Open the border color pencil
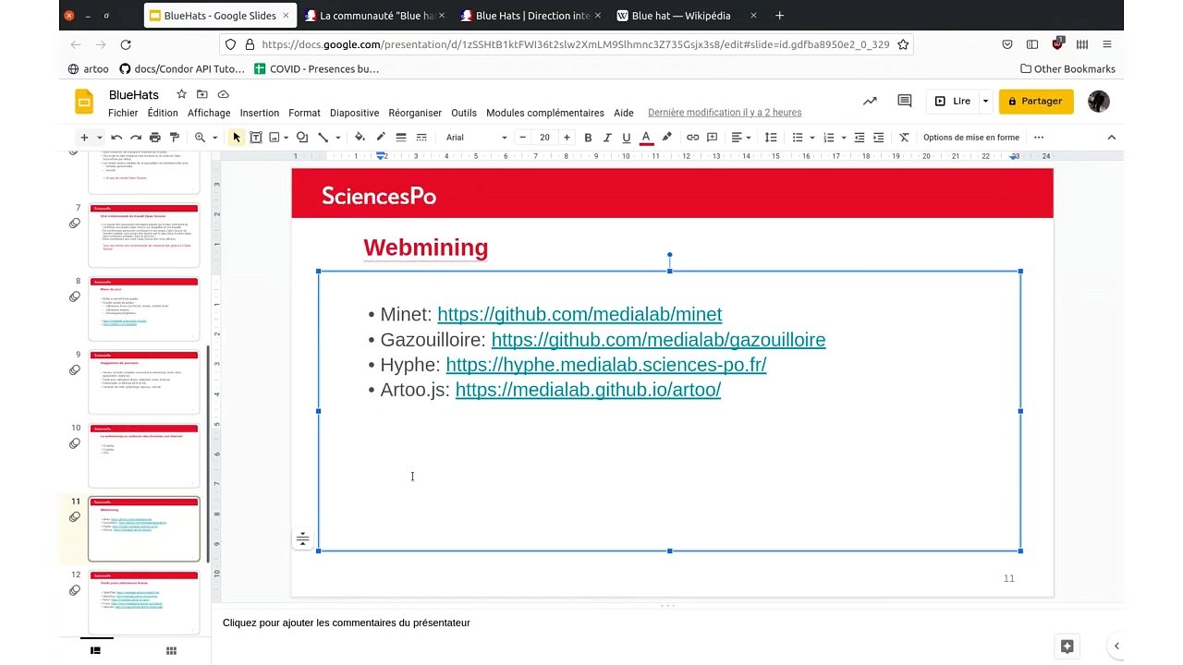The height and width of the screenshot is (665, 1183). pyautogui.click(x=380, y=138)
